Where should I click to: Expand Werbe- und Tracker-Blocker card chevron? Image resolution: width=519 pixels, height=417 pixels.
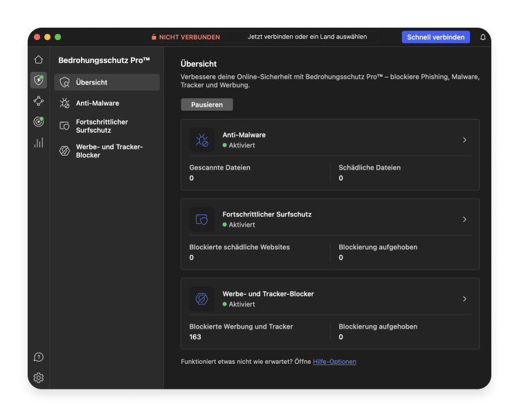coord(464,299)
